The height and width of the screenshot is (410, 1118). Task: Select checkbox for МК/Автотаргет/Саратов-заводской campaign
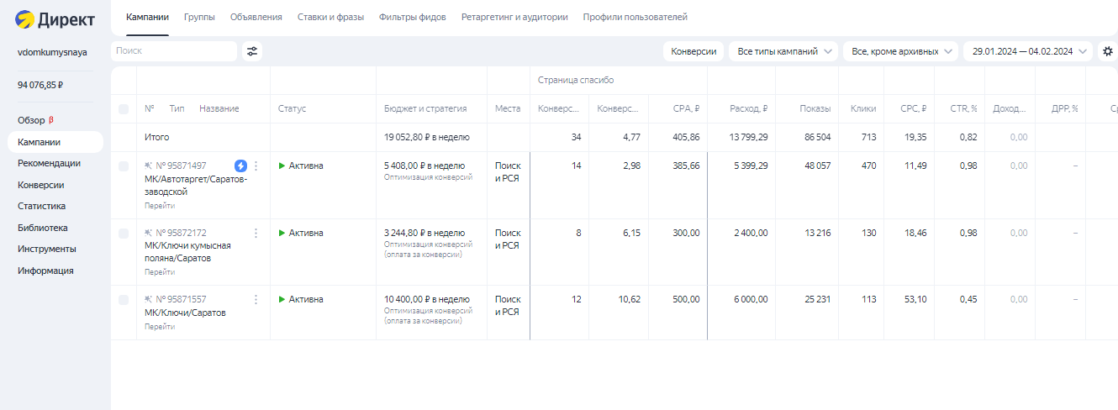(124, 166)
